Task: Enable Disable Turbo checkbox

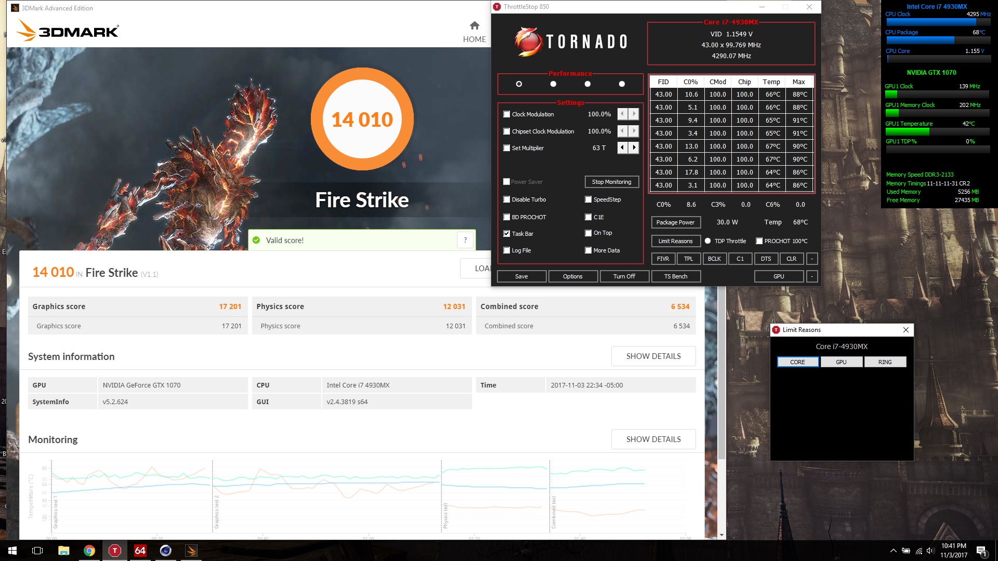Action: point(507,199)
